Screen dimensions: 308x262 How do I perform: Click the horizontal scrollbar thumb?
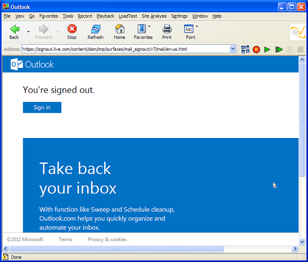[117, 249]
